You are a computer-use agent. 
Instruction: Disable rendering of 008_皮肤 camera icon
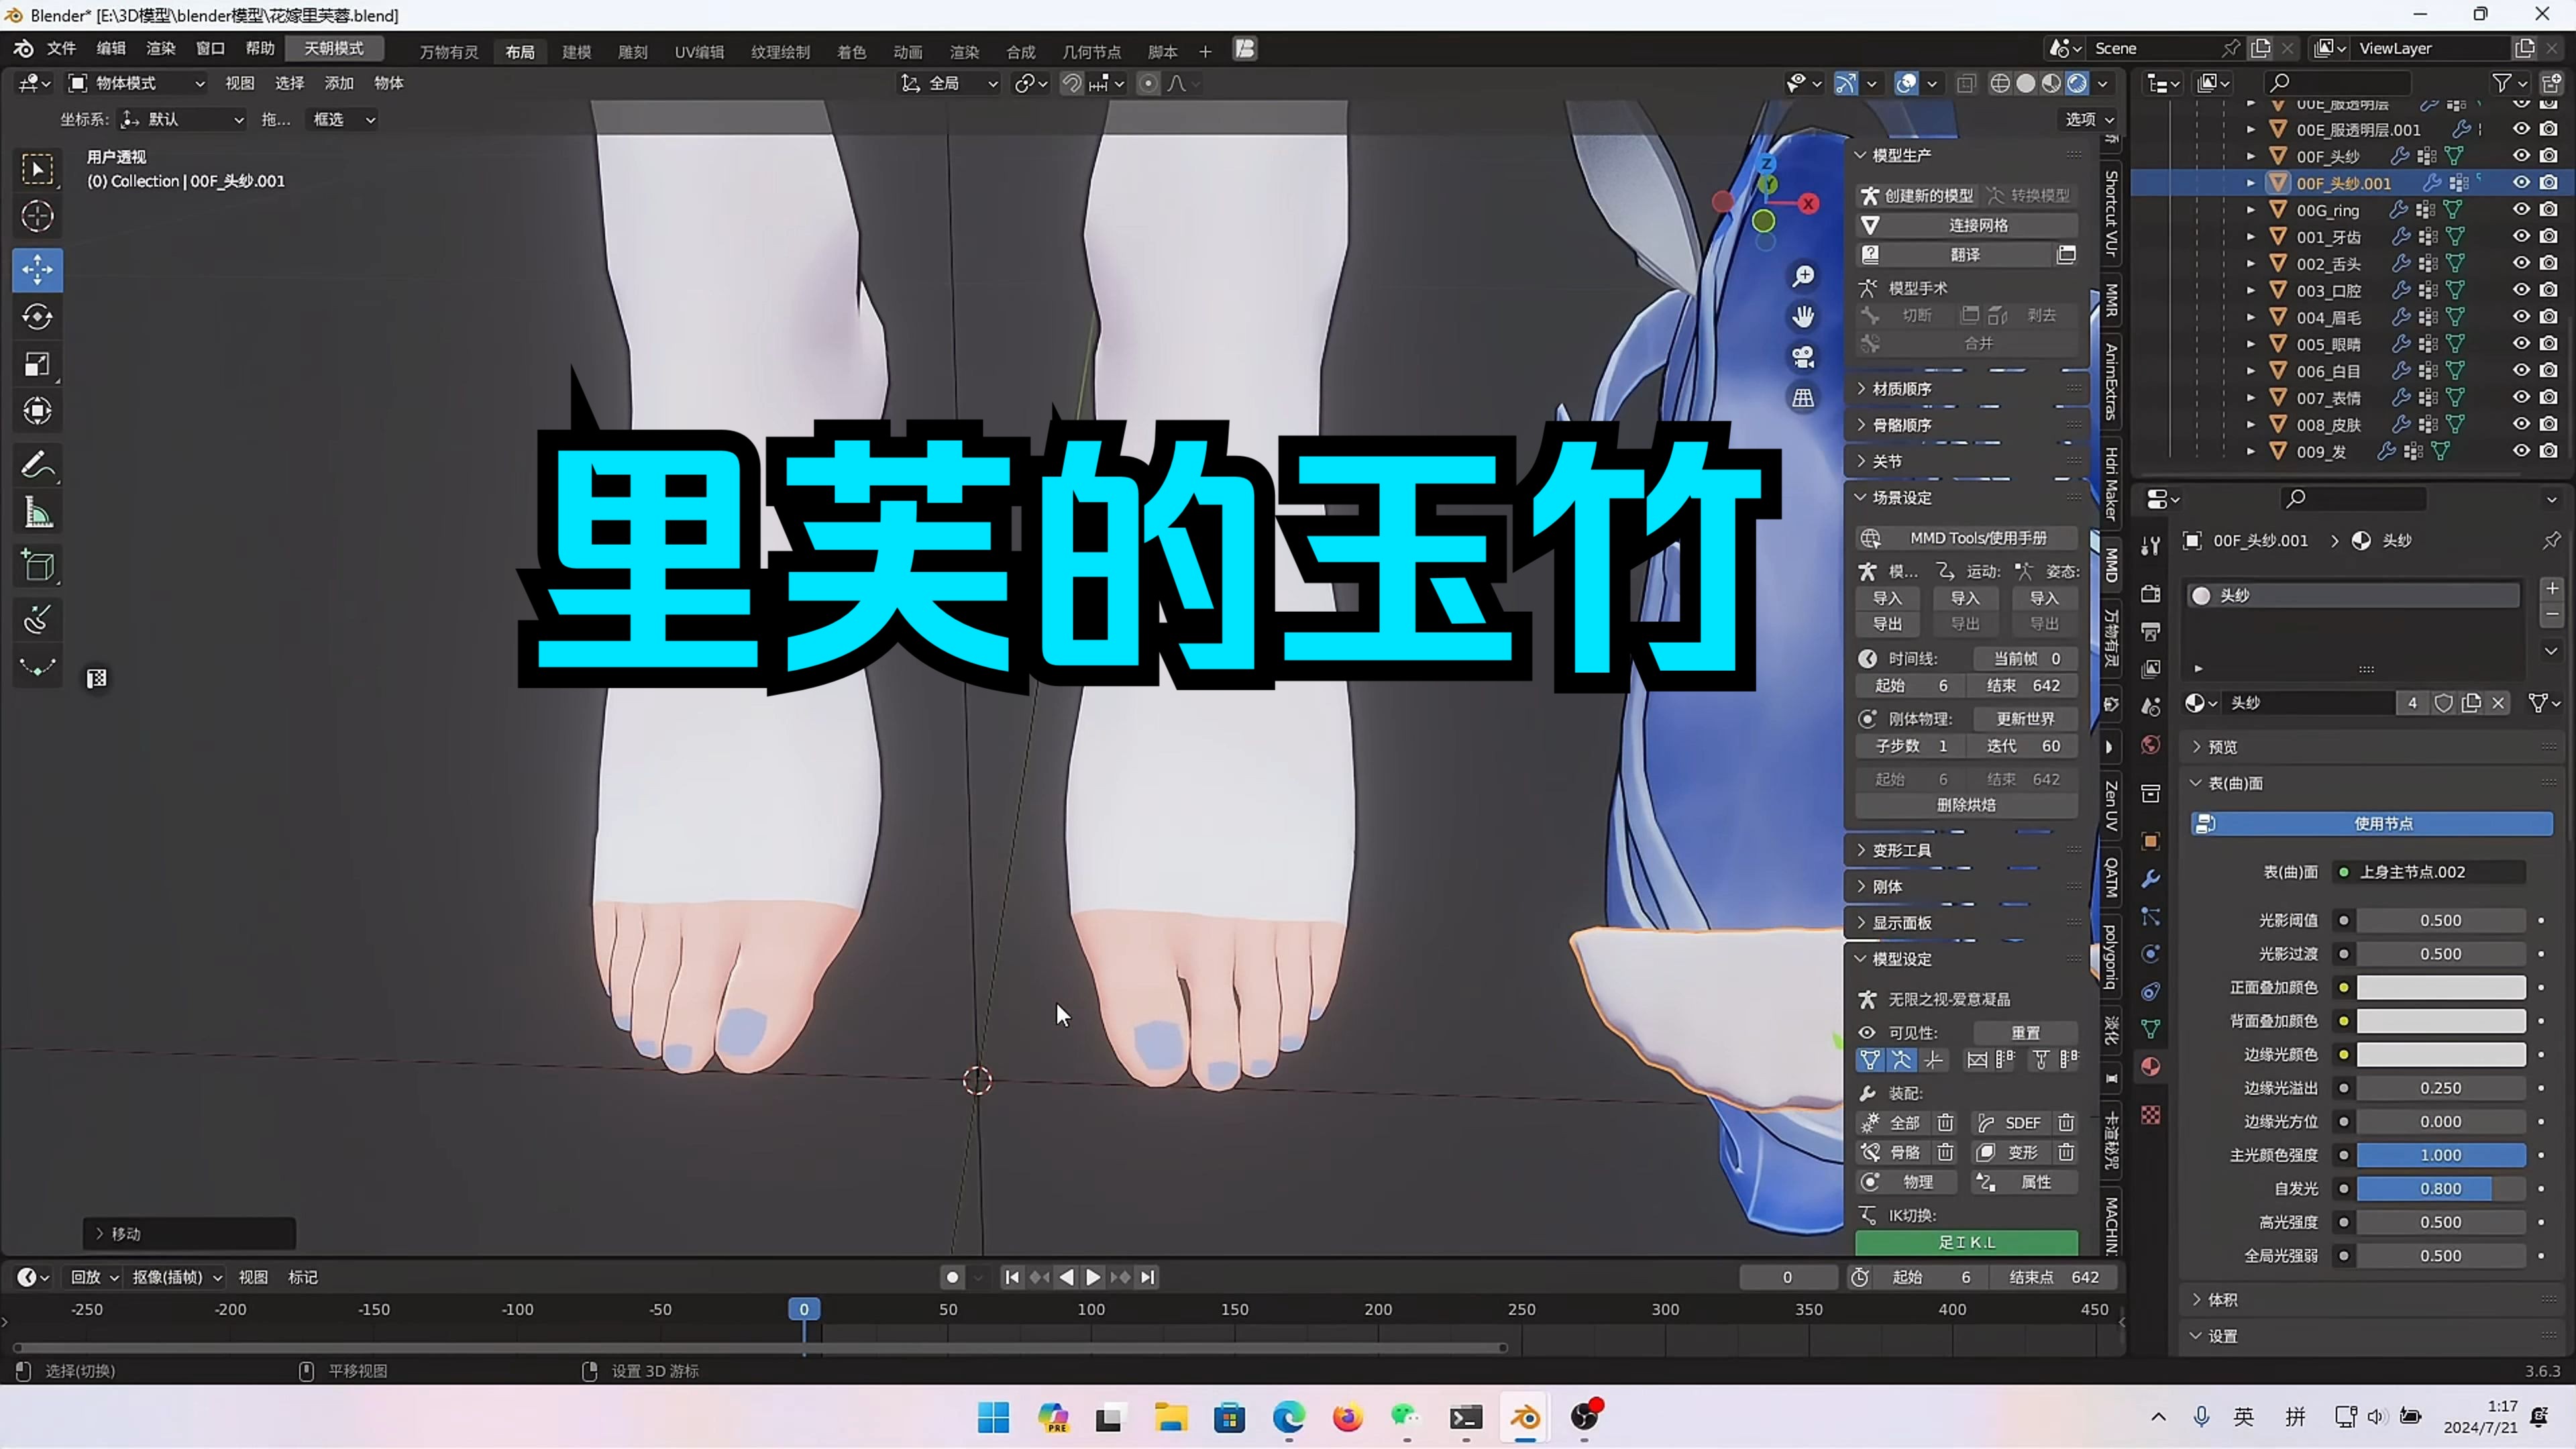coord(2549,424)
